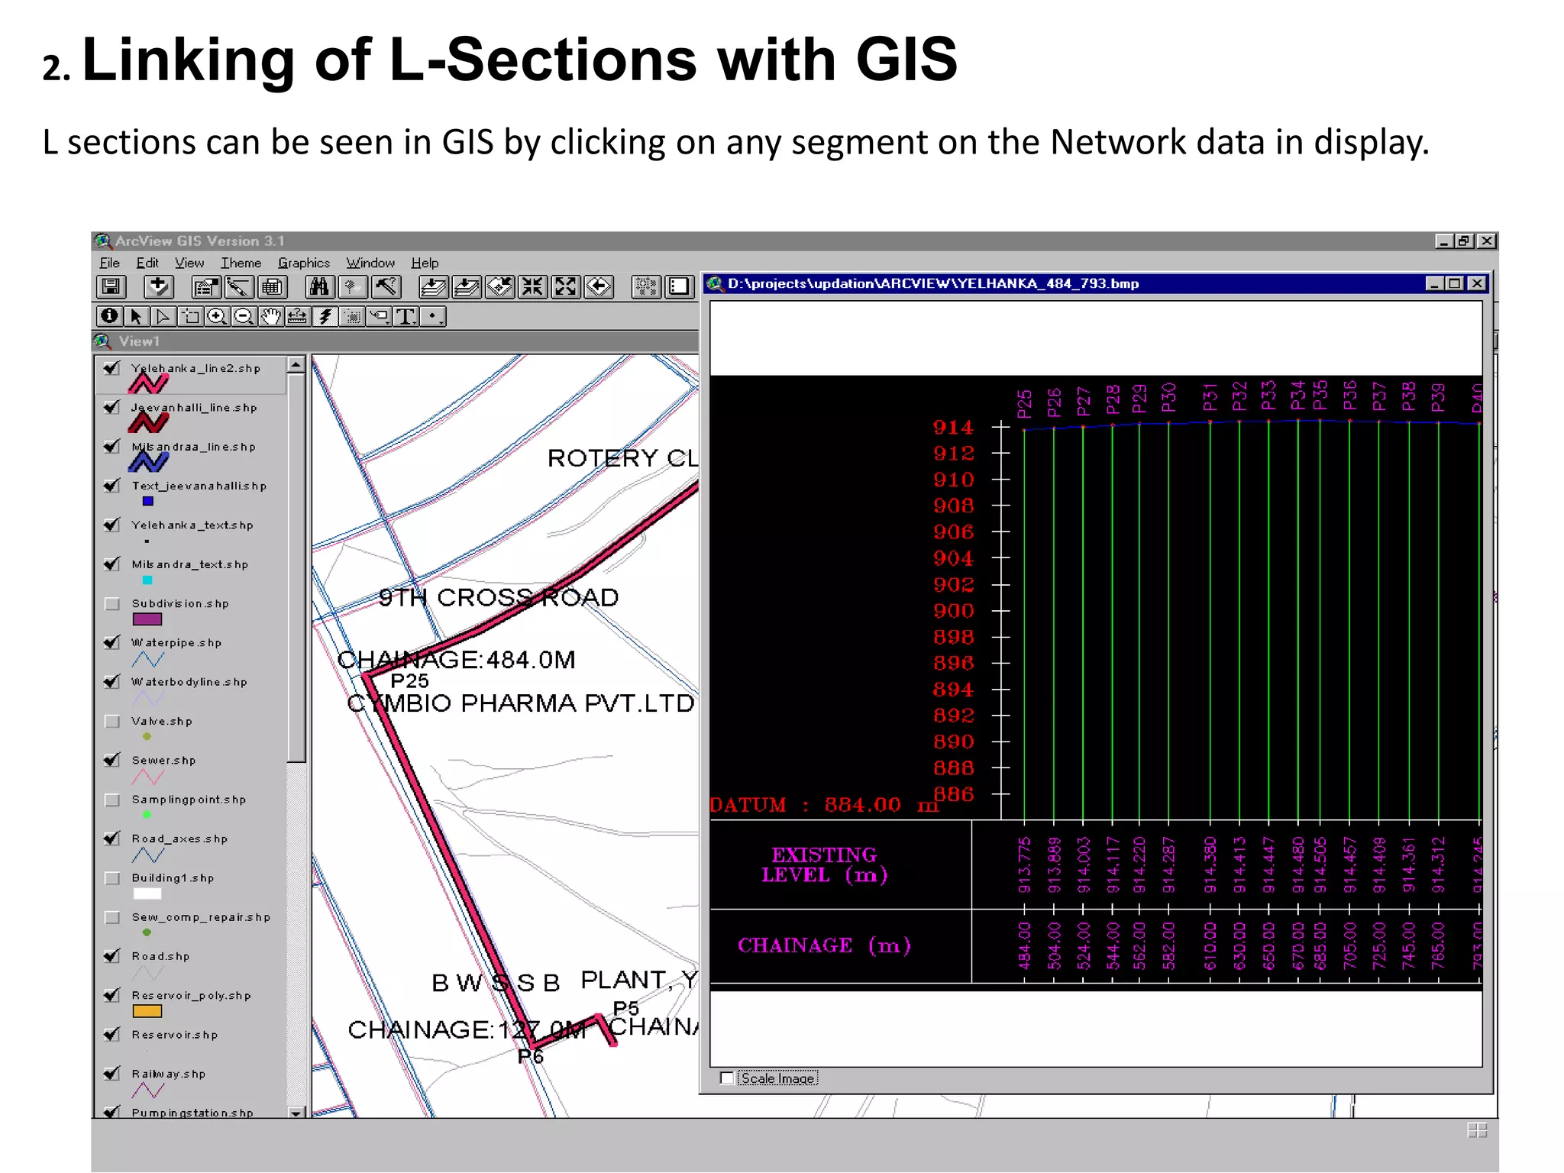Enable the Valve.shp theme checkbox
Image resolution: width=1564 pixels, height=1173 pixels.
coord(112,721)
